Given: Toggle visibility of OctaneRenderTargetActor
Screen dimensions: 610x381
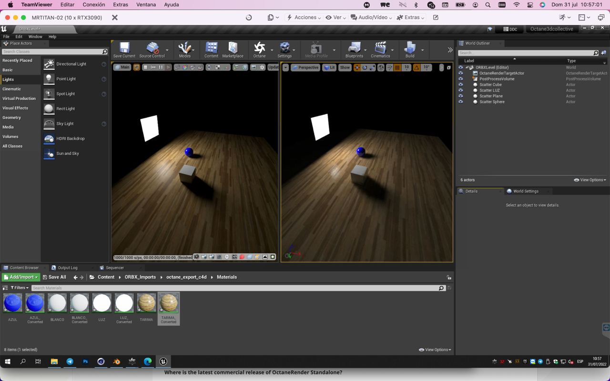Looking at the screenshot, I should [460, 73].
